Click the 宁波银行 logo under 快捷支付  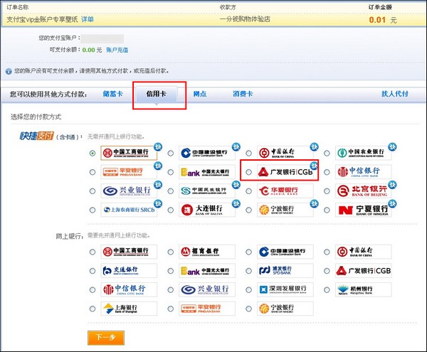pyautogui.click(x=285, y=210)
